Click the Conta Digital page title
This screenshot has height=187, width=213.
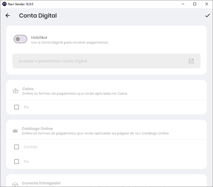(38, 15)
